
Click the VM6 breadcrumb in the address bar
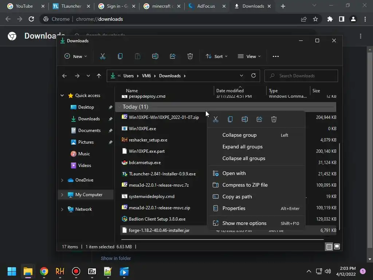(146, 76)
